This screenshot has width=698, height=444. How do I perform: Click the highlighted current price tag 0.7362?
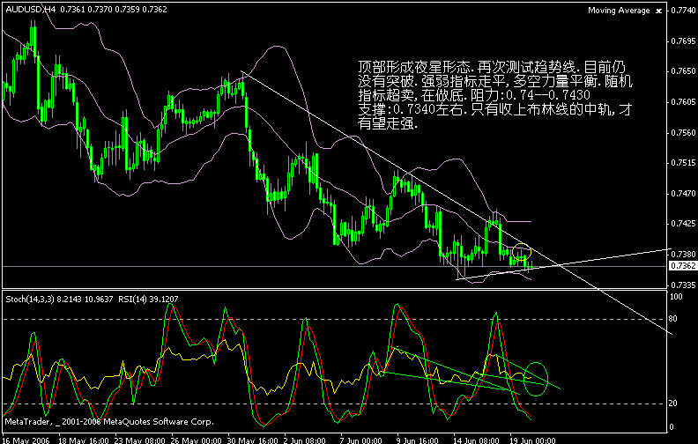click(682, 265)
